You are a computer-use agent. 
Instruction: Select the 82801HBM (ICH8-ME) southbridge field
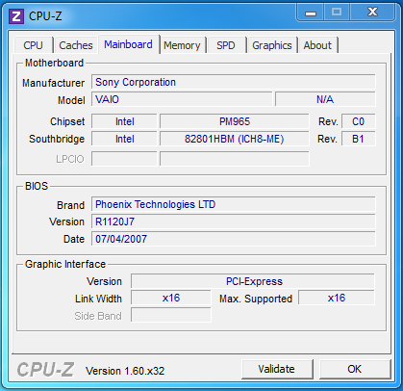click(x=235, y=139)
